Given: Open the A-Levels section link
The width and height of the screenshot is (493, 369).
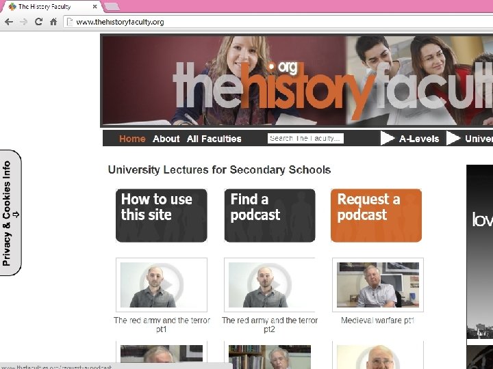Looking at the screenshot, I should pos(419,139).
